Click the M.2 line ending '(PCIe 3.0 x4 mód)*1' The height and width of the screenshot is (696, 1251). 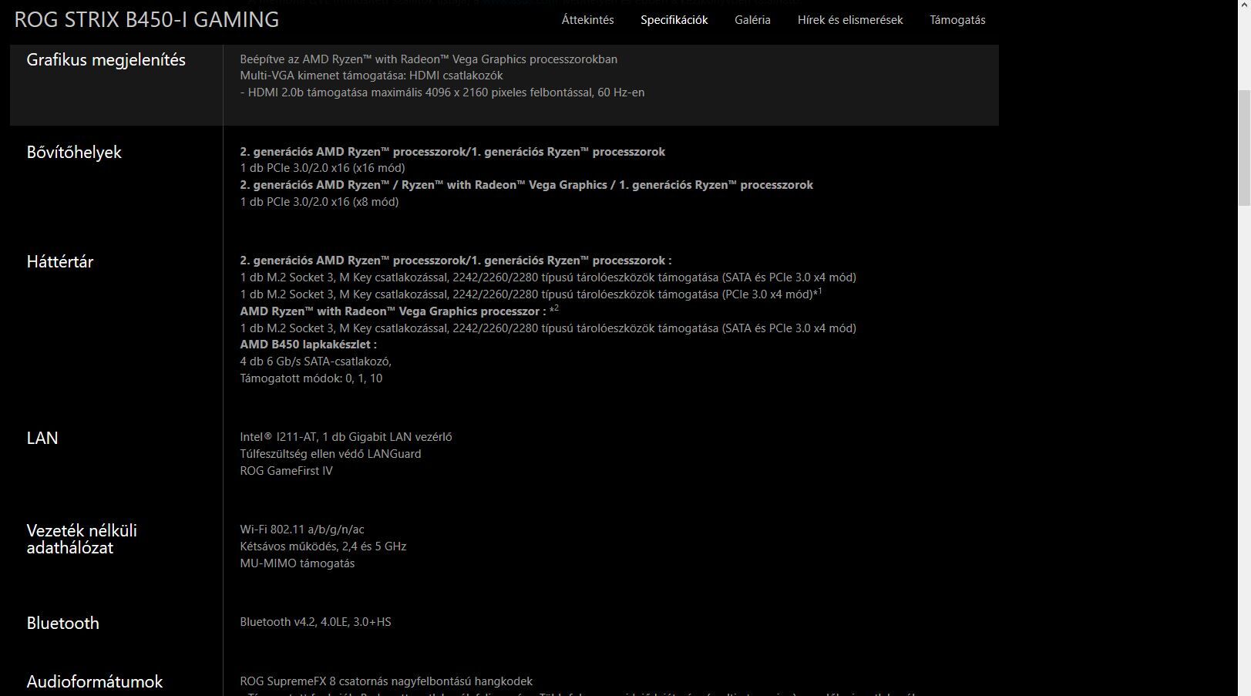[531, 294]
